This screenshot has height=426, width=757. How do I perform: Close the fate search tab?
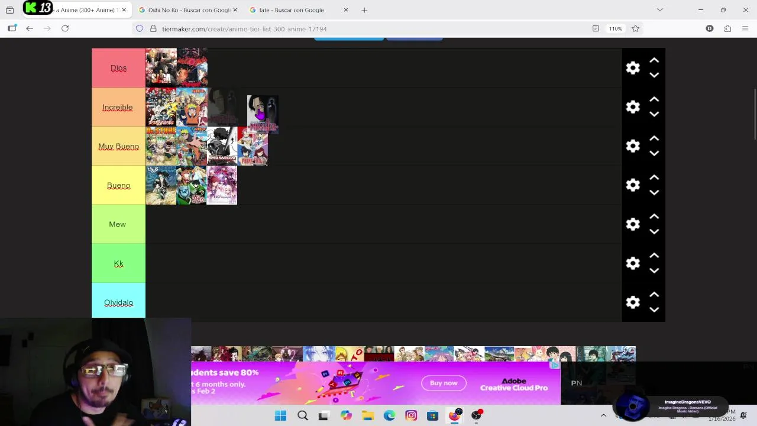346,10
